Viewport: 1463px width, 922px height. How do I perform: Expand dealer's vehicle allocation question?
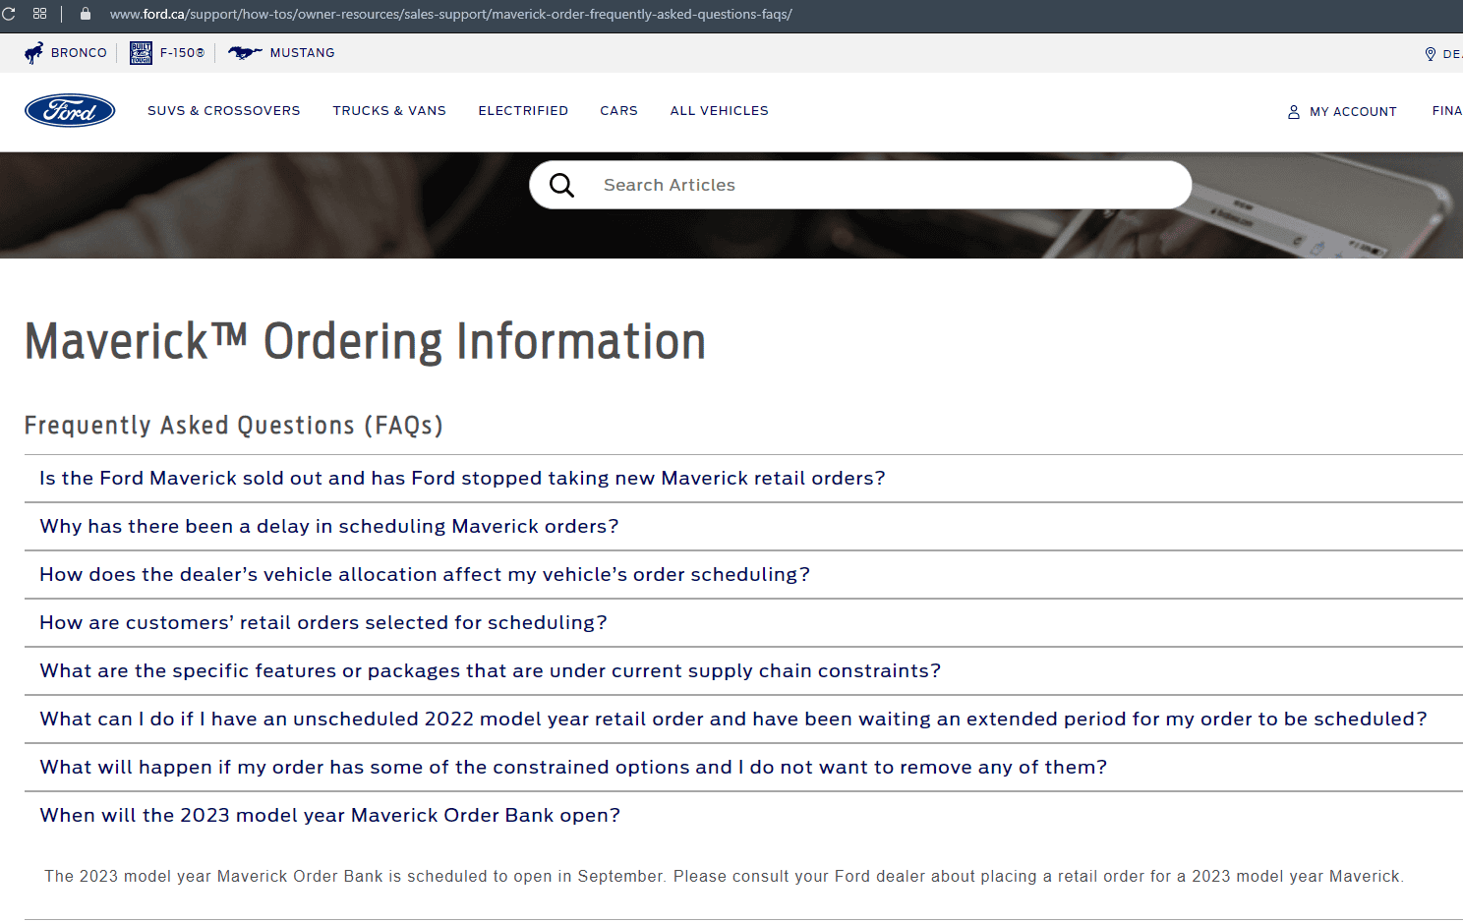[x=743, y=575]
